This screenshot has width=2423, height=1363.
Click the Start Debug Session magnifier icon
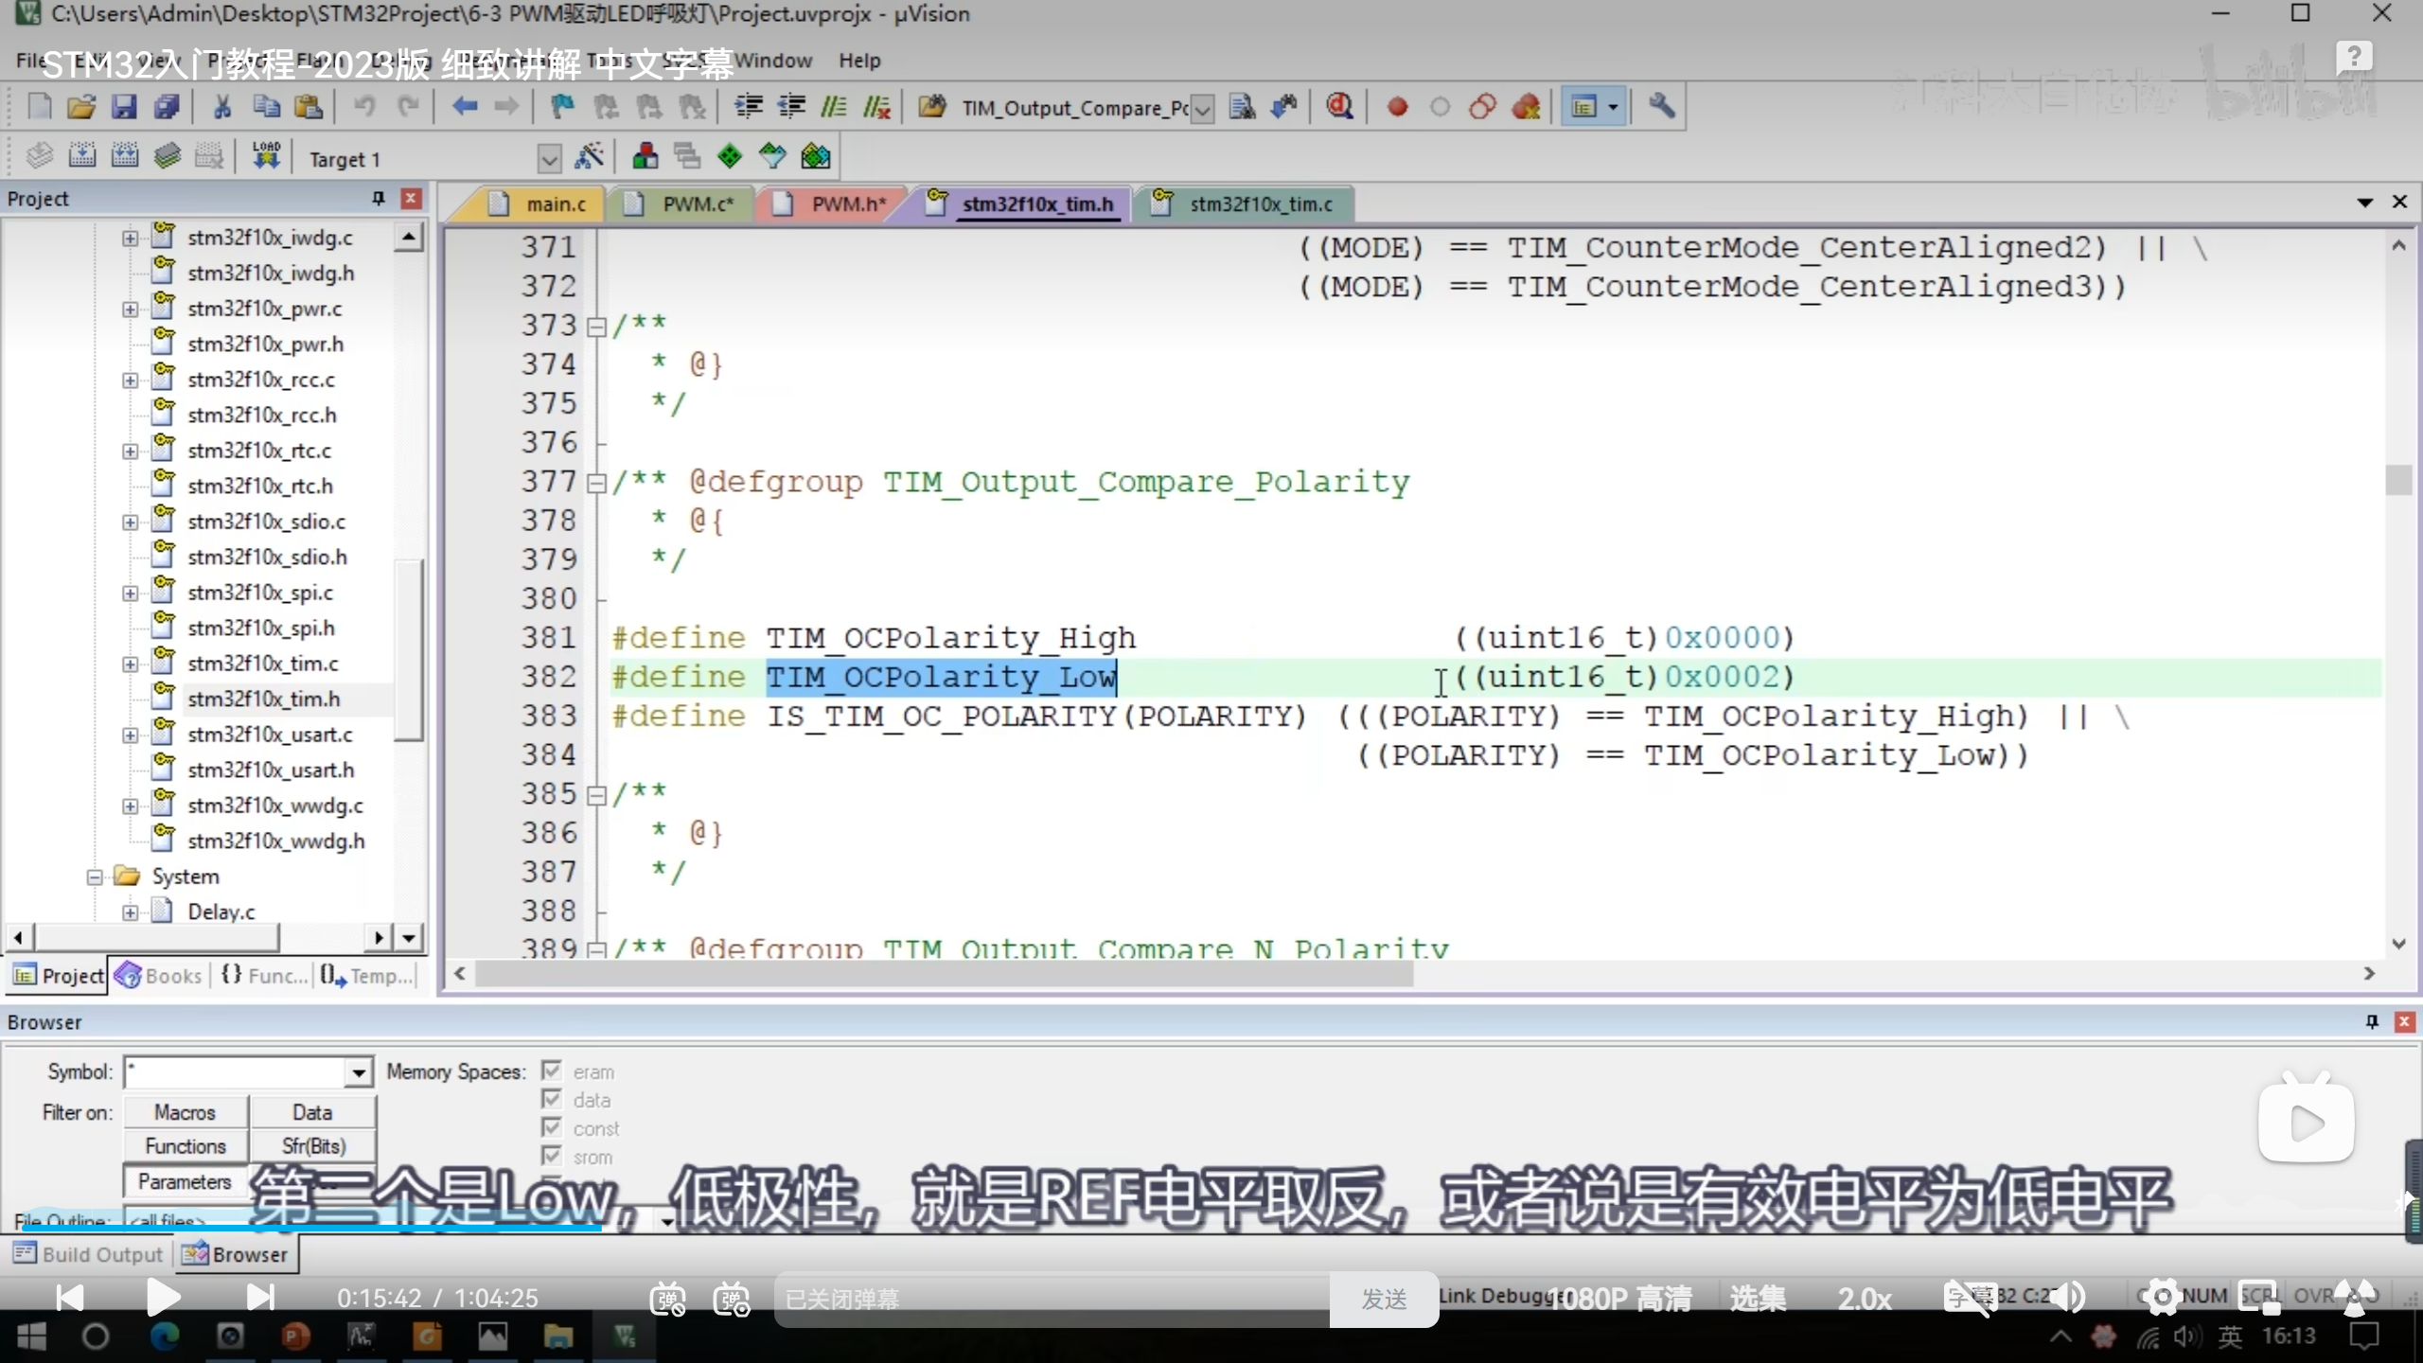(1339, 107)
